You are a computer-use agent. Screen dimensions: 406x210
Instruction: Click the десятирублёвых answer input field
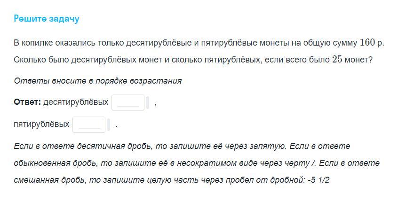point(128,102)
